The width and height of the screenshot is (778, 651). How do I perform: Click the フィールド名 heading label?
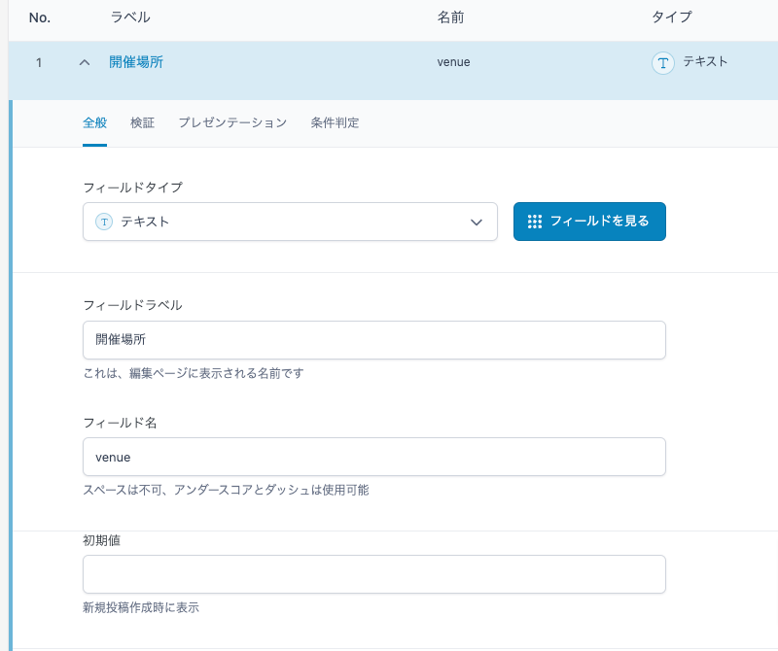click(x=120, y=423)
